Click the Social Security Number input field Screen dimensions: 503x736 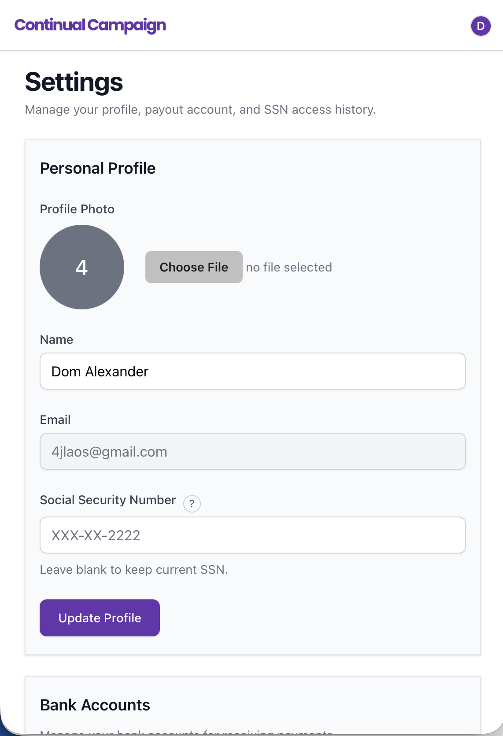coord(252,535)
